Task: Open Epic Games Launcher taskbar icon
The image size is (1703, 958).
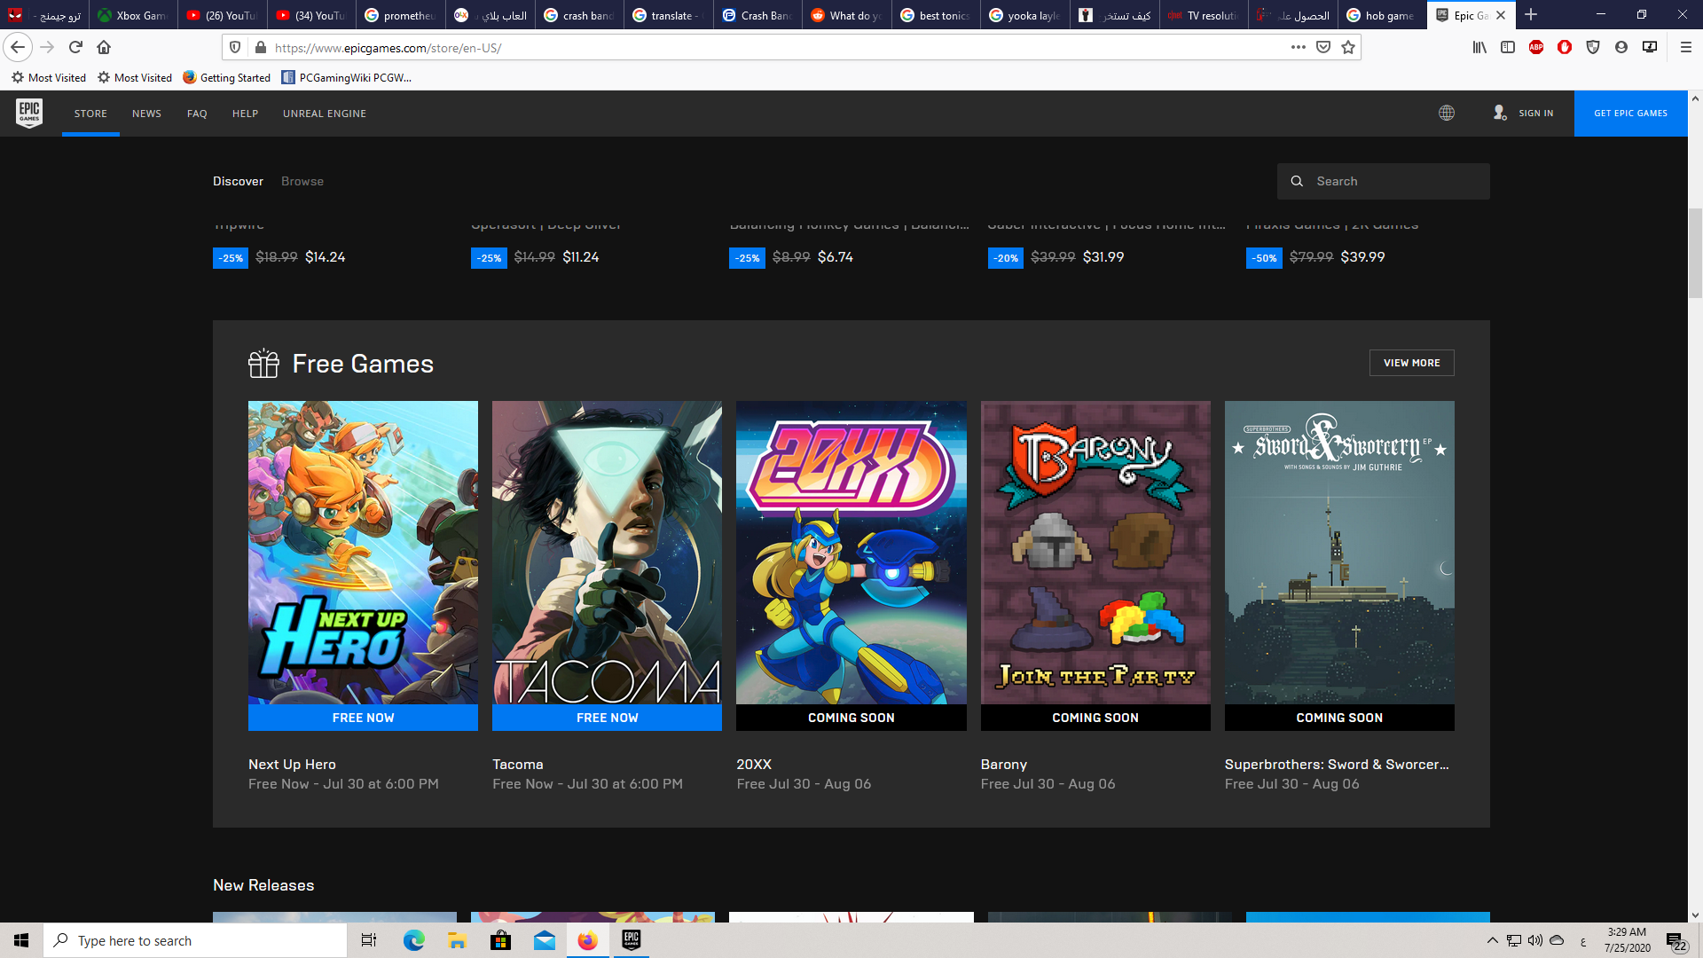Action: pos(632,940)
